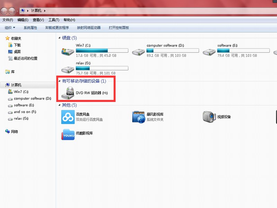Click the computer software (D:) capacity usage bar
The height and width of the screenshot is (208, 277).
[x=172, y=51]
